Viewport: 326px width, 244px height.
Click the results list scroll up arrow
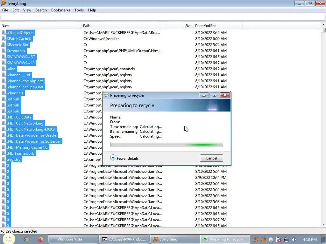[323, 25]
